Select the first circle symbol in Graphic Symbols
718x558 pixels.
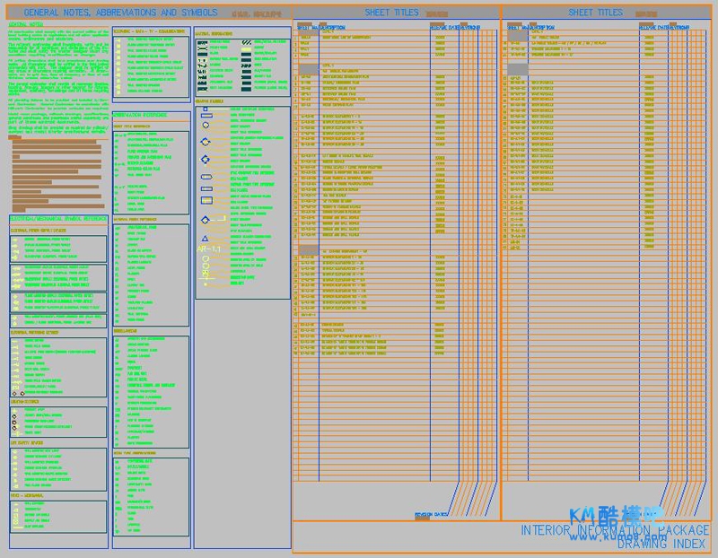tap(206, 126)
